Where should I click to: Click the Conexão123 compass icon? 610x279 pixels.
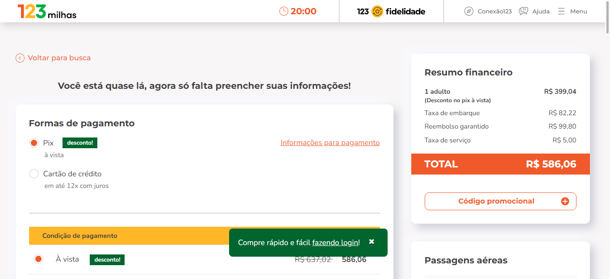point(468,11)
